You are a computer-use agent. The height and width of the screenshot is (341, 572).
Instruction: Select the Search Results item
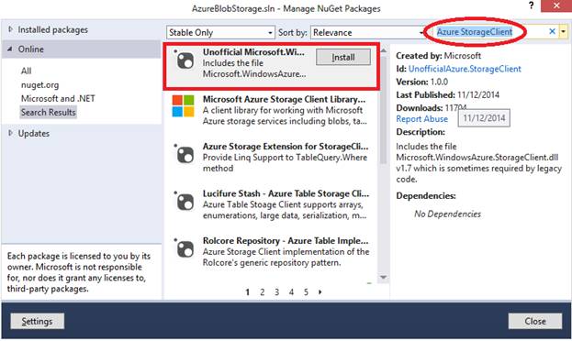[48, 112]
